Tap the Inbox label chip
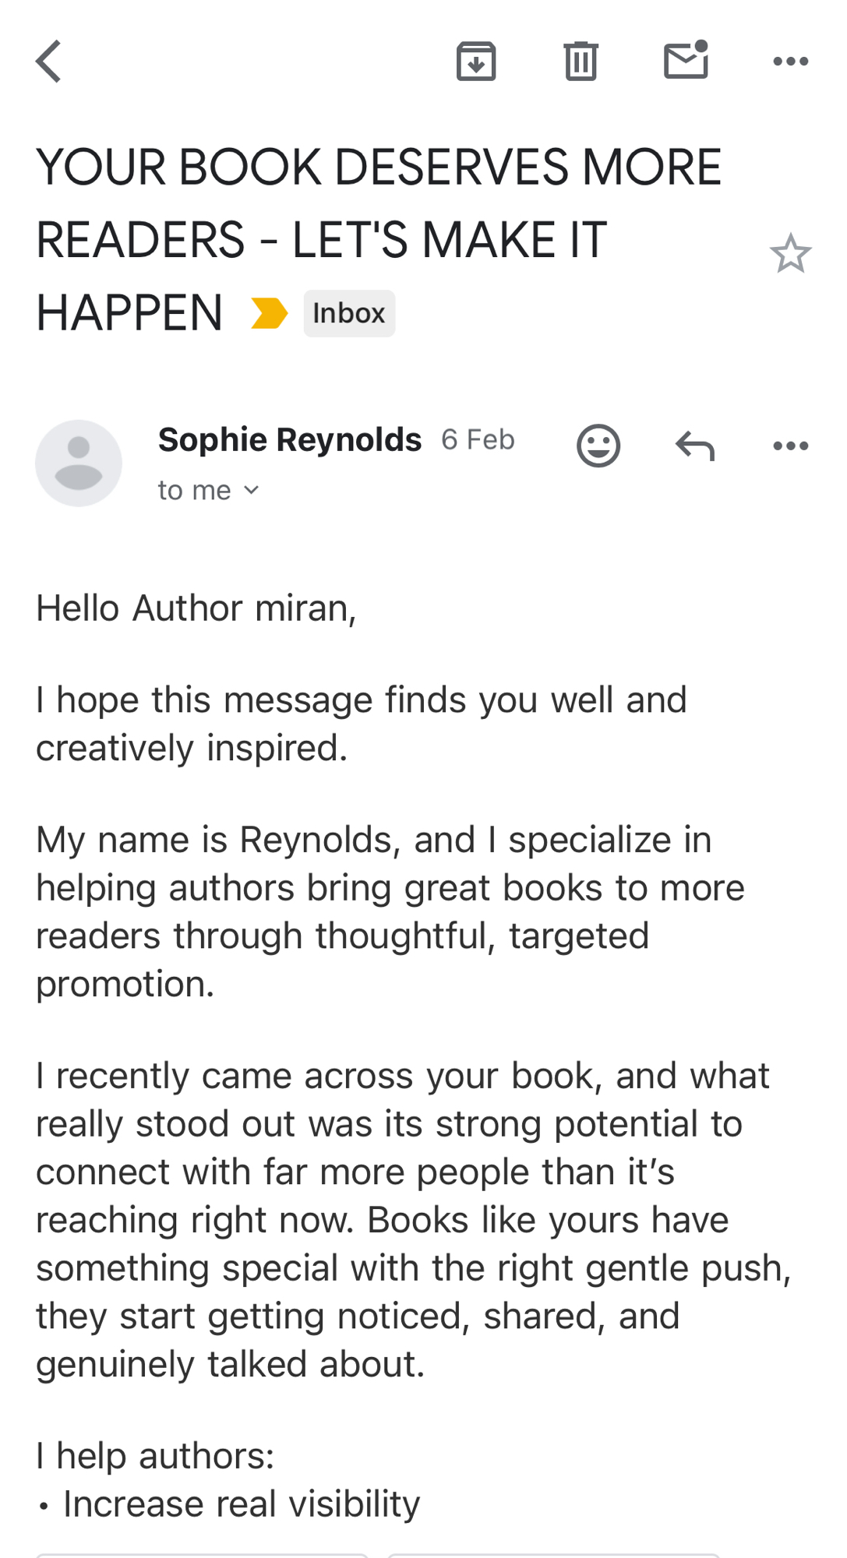 [x=349, y=313]
